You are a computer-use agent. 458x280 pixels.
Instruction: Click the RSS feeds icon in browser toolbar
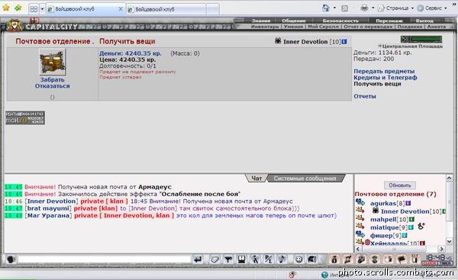point(345,8)
